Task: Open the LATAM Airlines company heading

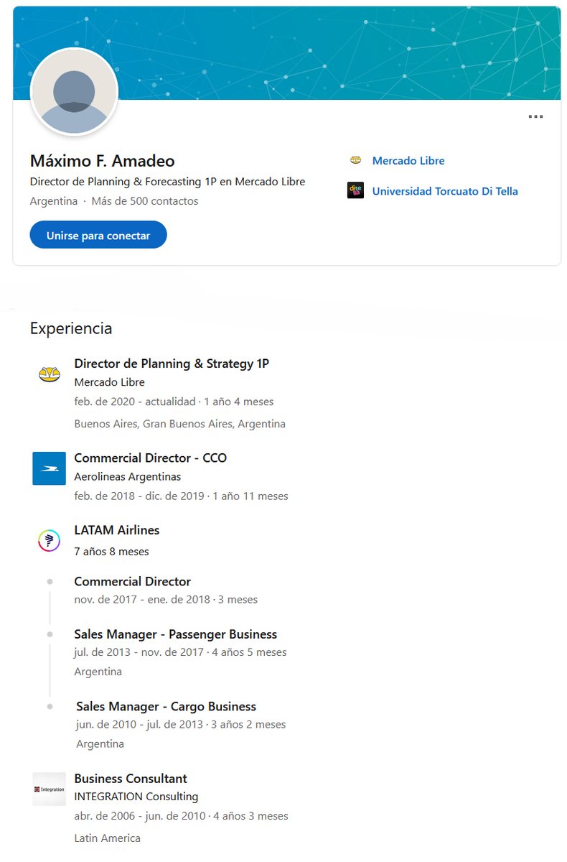Action: (117, 530)
